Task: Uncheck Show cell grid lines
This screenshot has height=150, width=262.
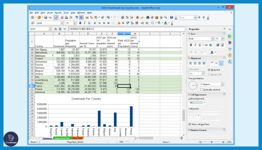Action: 190,124
